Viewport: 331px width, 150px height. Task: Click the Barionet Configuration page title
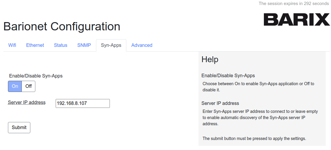coord(62,27)
